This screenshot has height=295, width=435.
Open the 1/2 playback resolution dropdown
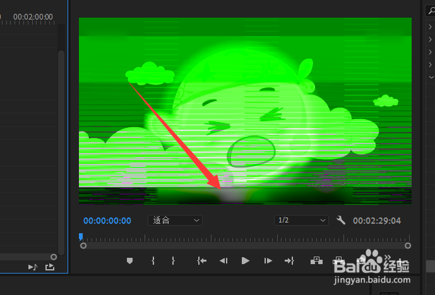click(x=301, y=221)
